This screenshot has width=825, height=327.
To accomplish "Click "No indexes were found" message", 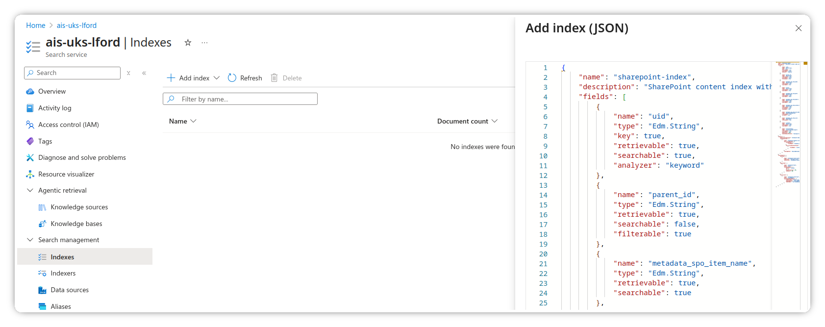I will point(483,147).
